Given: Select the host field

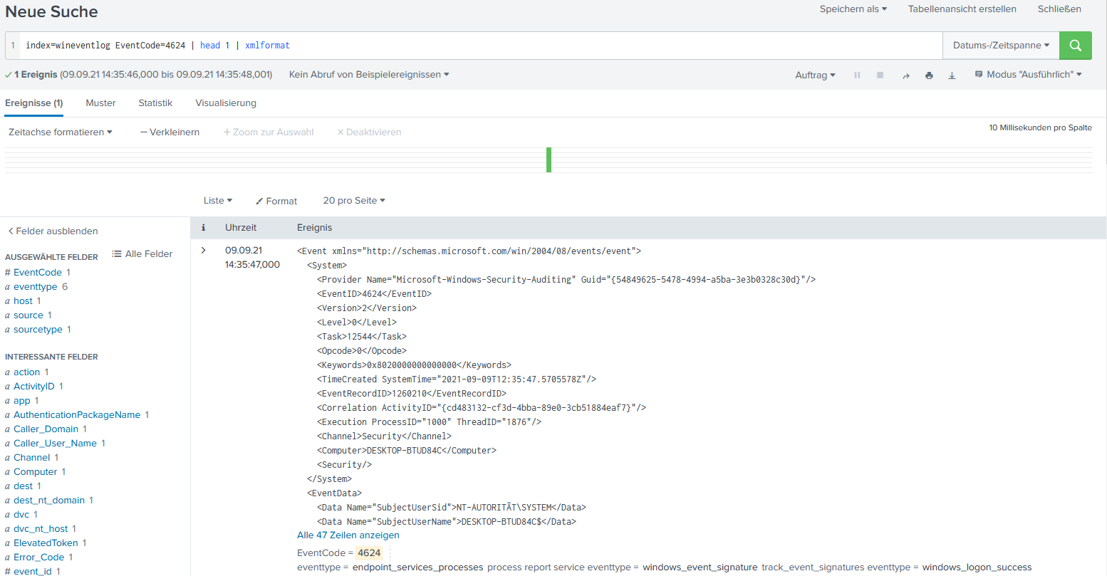Looking at the screenshot, I should point(24,301).
